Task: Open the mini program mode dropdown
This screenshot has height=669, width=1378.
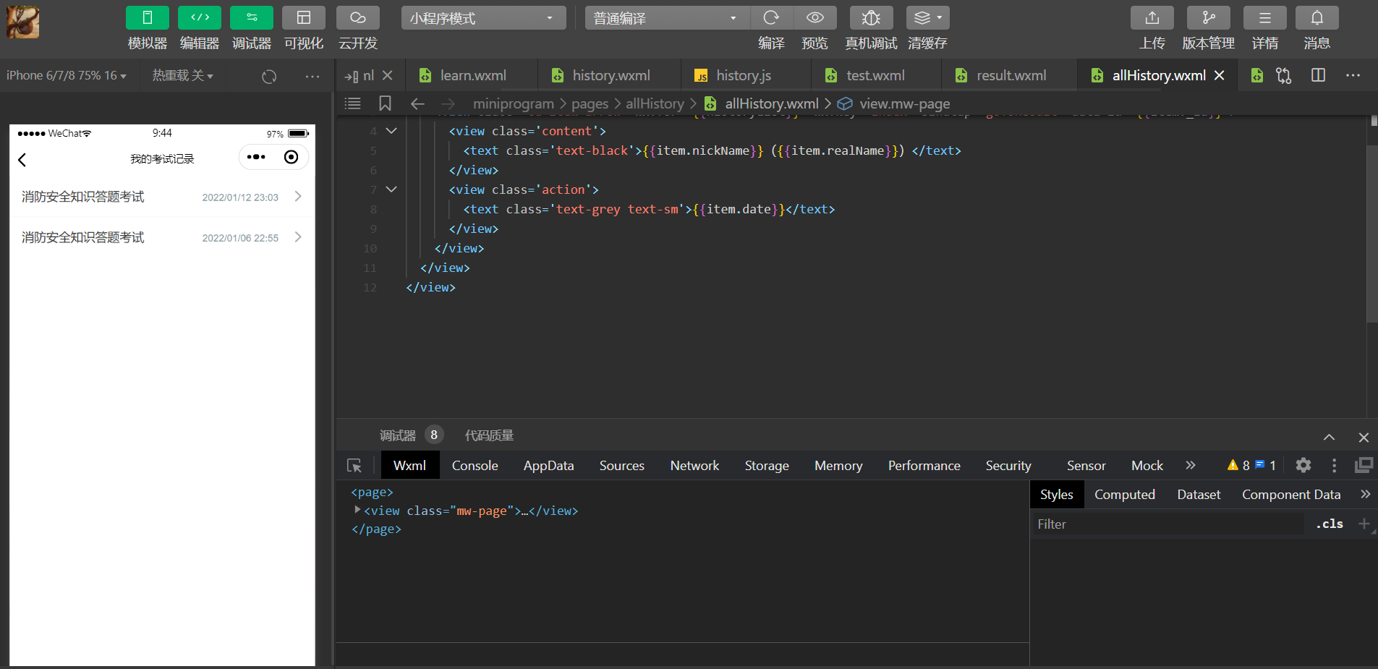Action: 483,18
